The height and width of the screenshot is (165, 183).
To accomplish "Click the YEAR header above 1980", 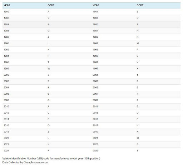I will (x=7, y=5).
